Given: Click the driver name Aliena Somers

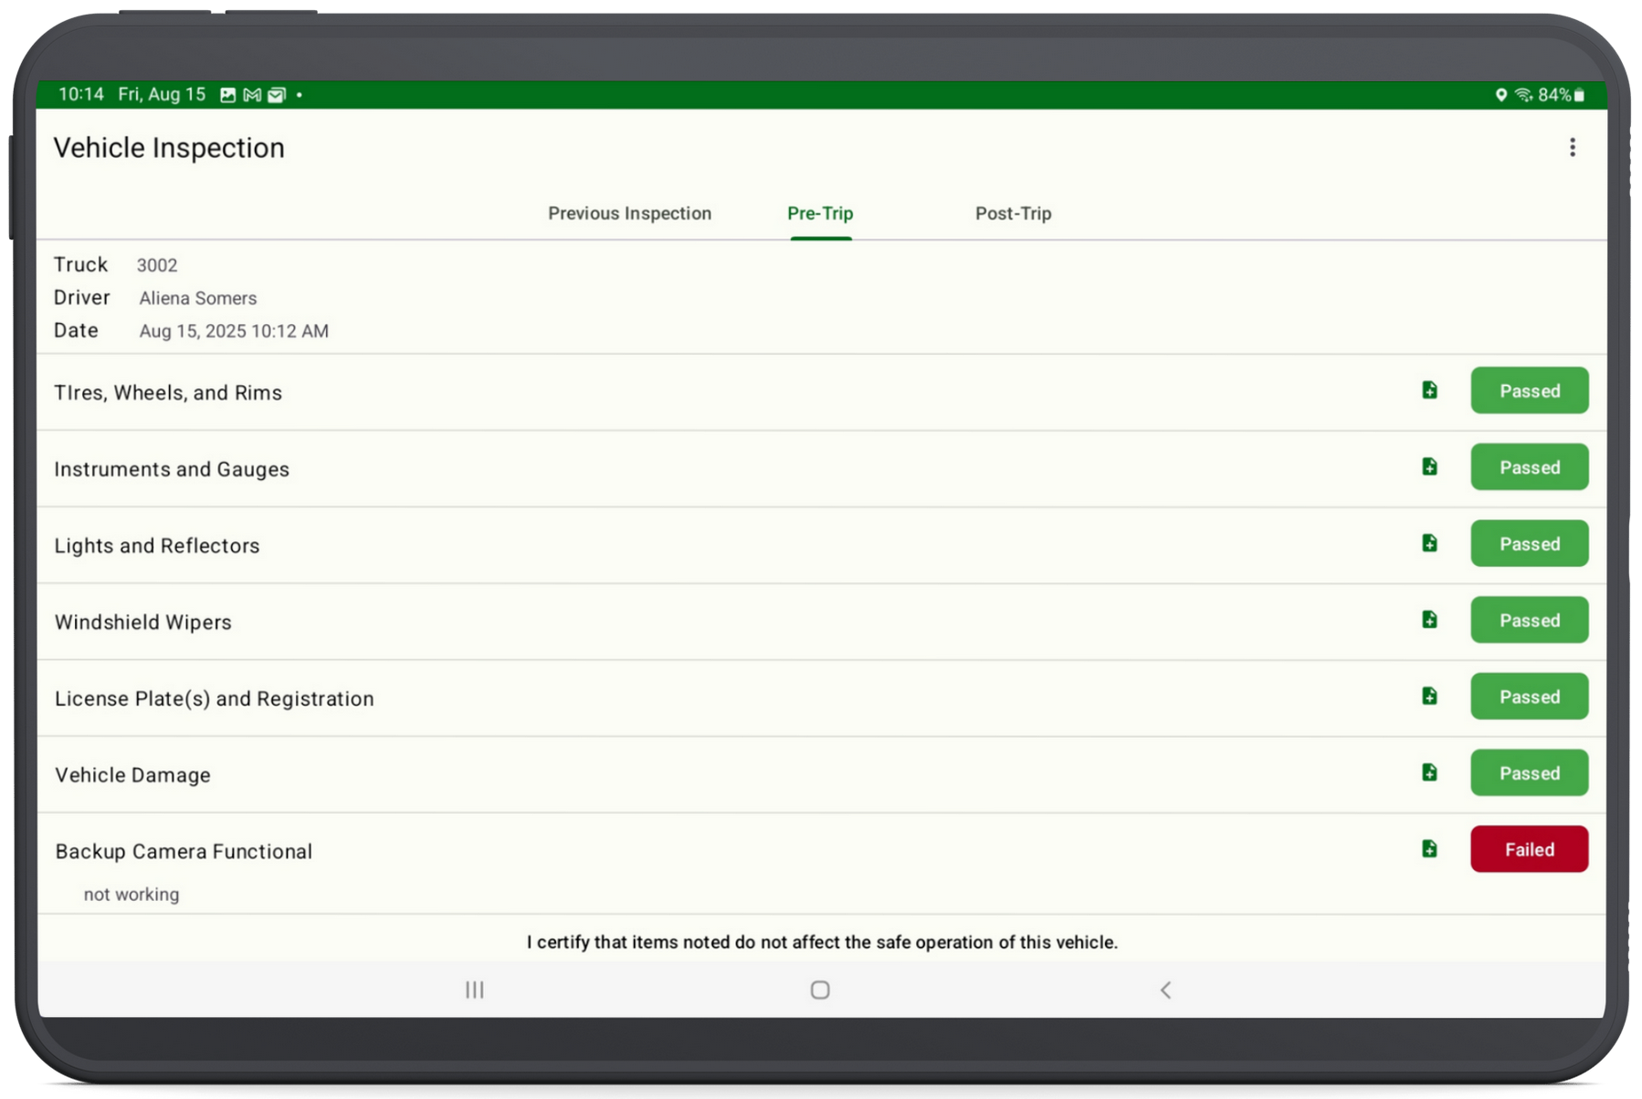Looking at the screenshot, I should (x=198, y=298).
